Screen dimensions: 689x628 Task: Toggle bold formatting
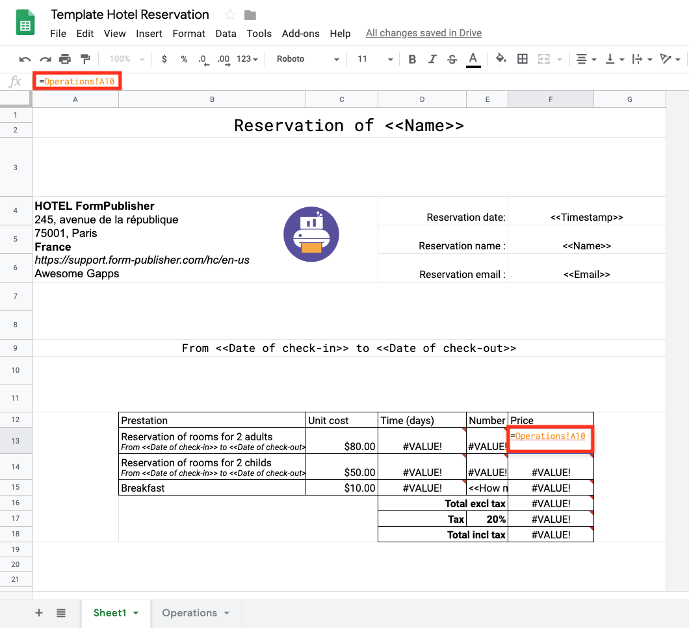pyautogui.click(x=412, y=59)
